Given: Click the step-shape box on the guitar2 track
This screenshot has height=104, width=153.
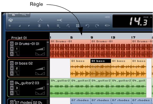Looking at the screenshot, I should tap(17, 93).
